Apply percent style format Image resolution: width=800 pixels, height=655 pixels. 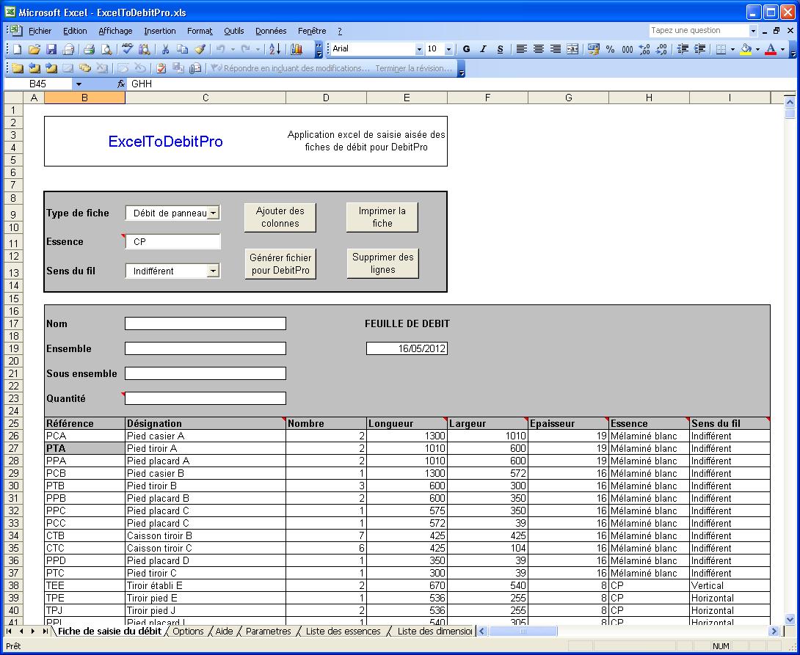coord(610,49)
